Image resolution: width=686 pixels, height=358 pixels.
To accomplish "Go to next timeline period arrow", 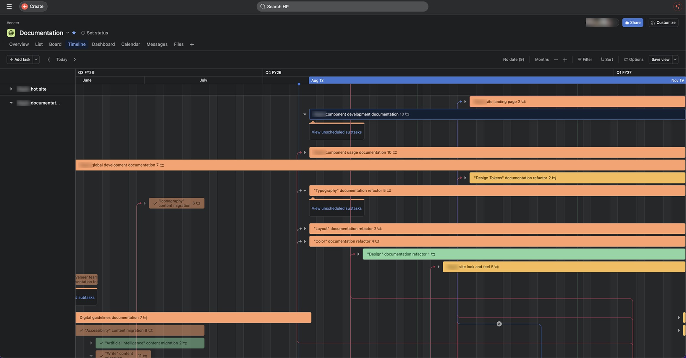I will [75, 59].
